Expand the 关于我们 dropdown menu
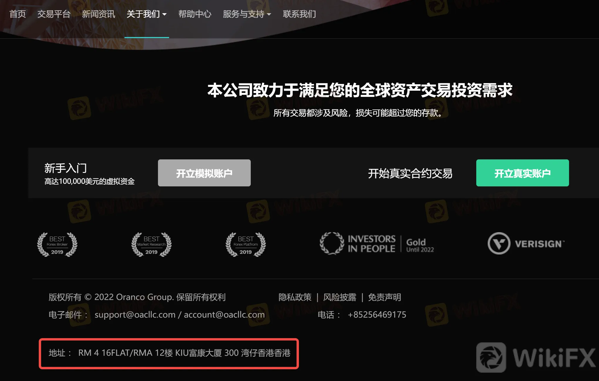The width and height of the screenshot is (599, 381). (x=147, y=14)
